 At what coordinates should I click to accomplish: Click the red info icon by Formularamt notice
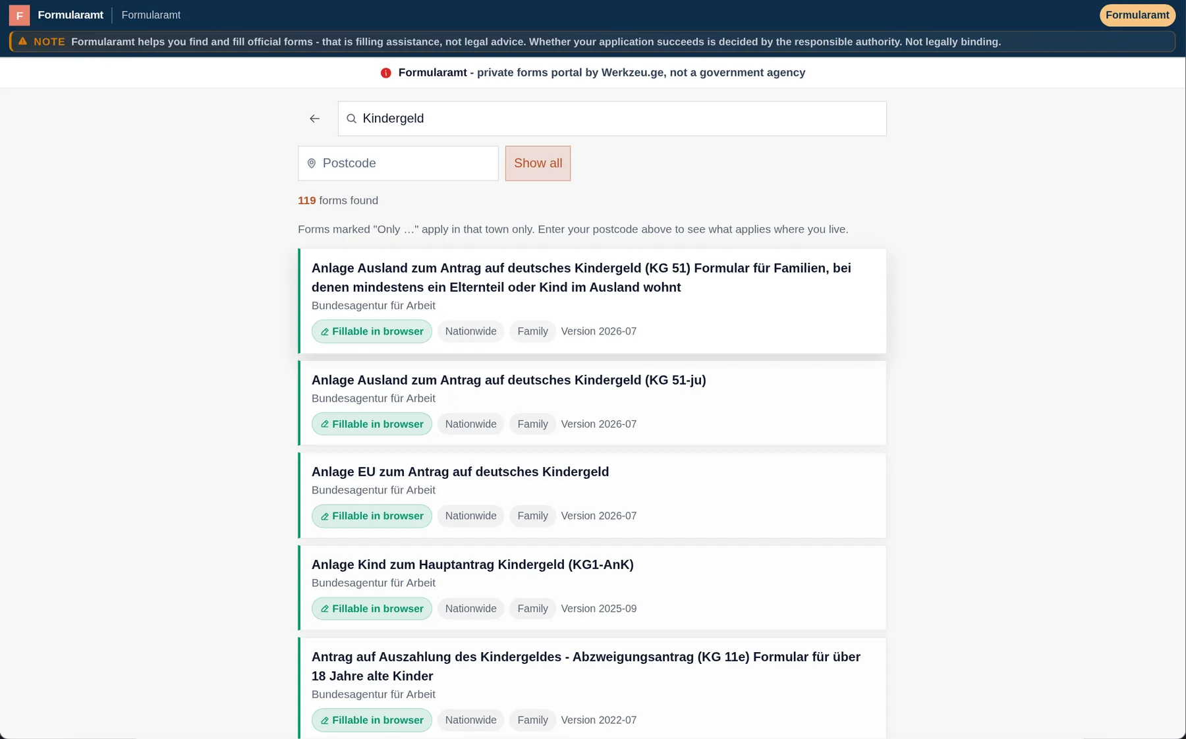point(386,73)
